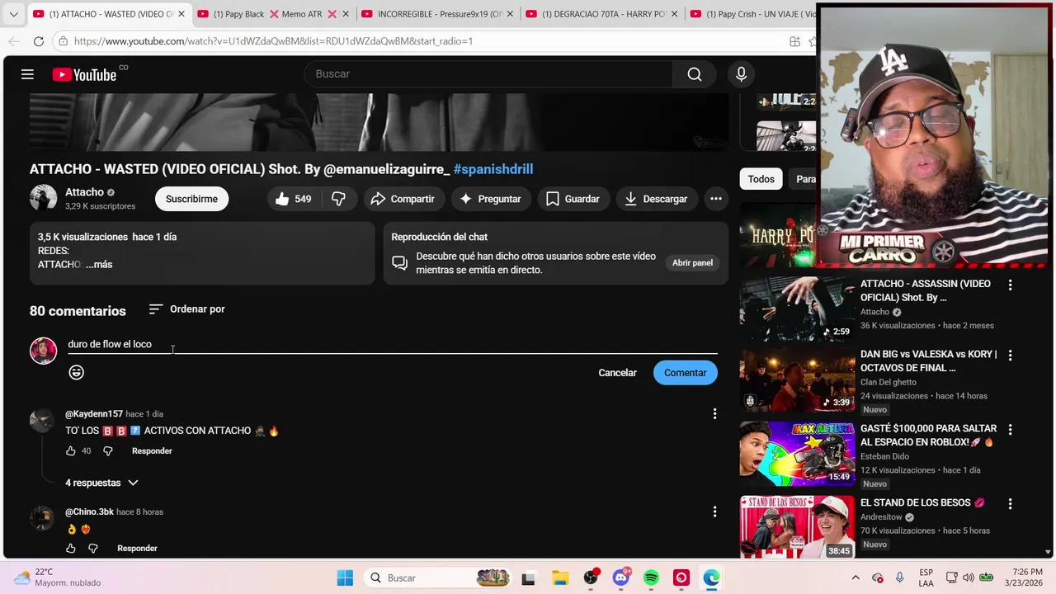Start voice search with the microphone
Image resolution: width=1056 pixels, height=594 pixels.
(x=741, y=74)
